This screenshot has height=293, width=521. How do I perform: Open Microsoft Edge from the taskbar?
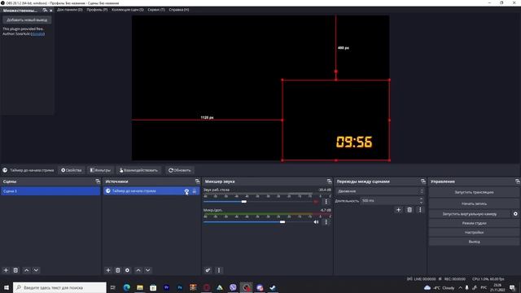(x=127, y=287)
